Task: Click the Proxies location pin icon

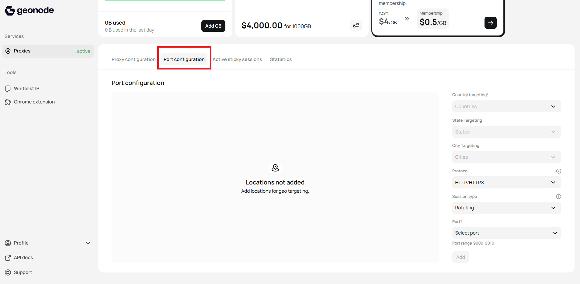Action: (8, 51)
